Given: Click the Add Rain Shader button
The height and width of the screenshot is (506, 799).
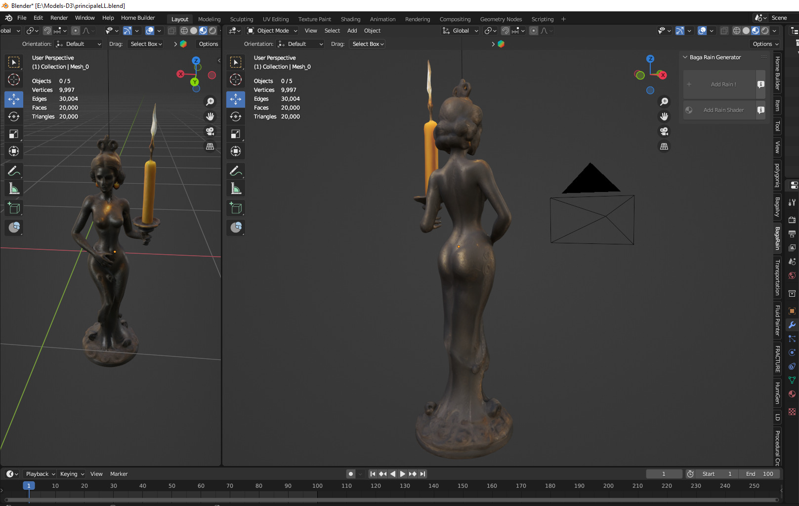Looking at the screenshot, I should 719,110.
